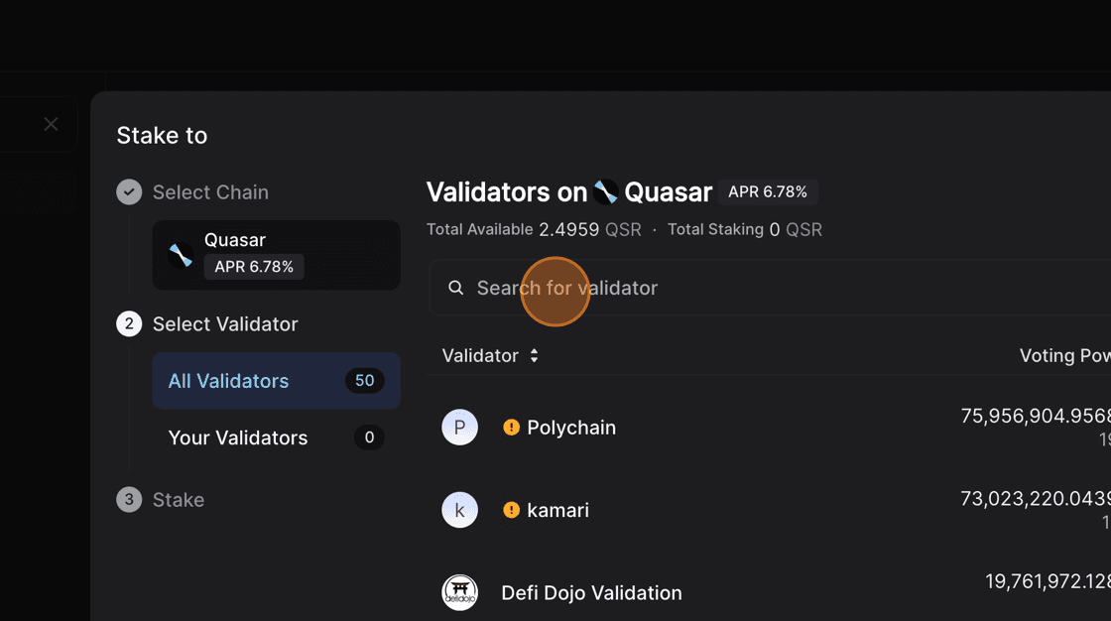Click the kamari avatar icon
The height and width of the screenshot is (621, 1111).
[459, 510]
